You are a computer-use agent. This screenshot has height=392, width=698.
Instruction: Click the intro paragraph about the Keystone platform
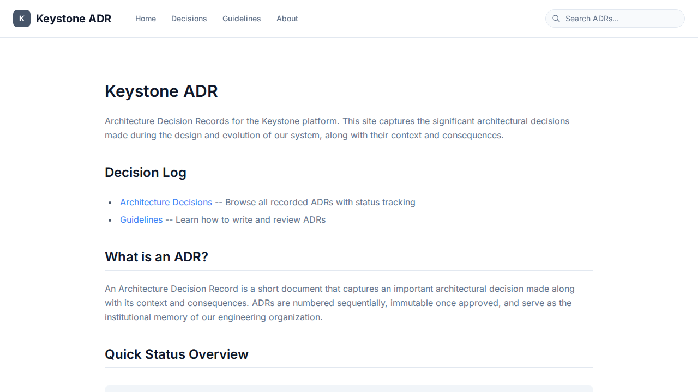pos(337,128)
